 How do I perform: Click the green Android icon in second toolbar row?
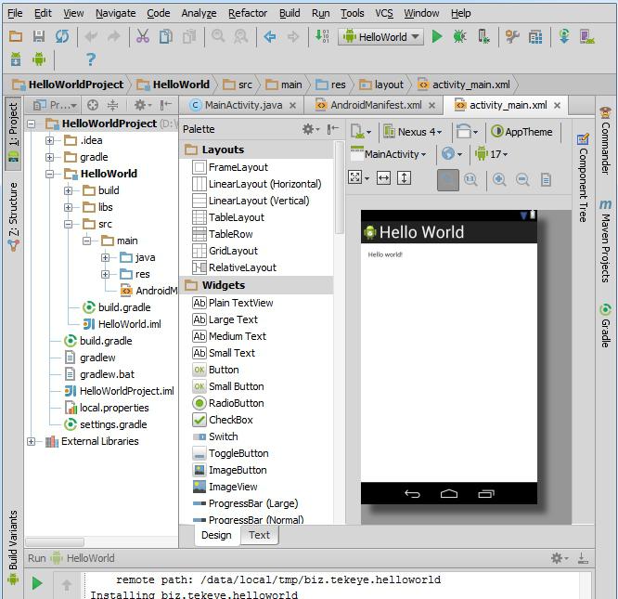(39, 59)
